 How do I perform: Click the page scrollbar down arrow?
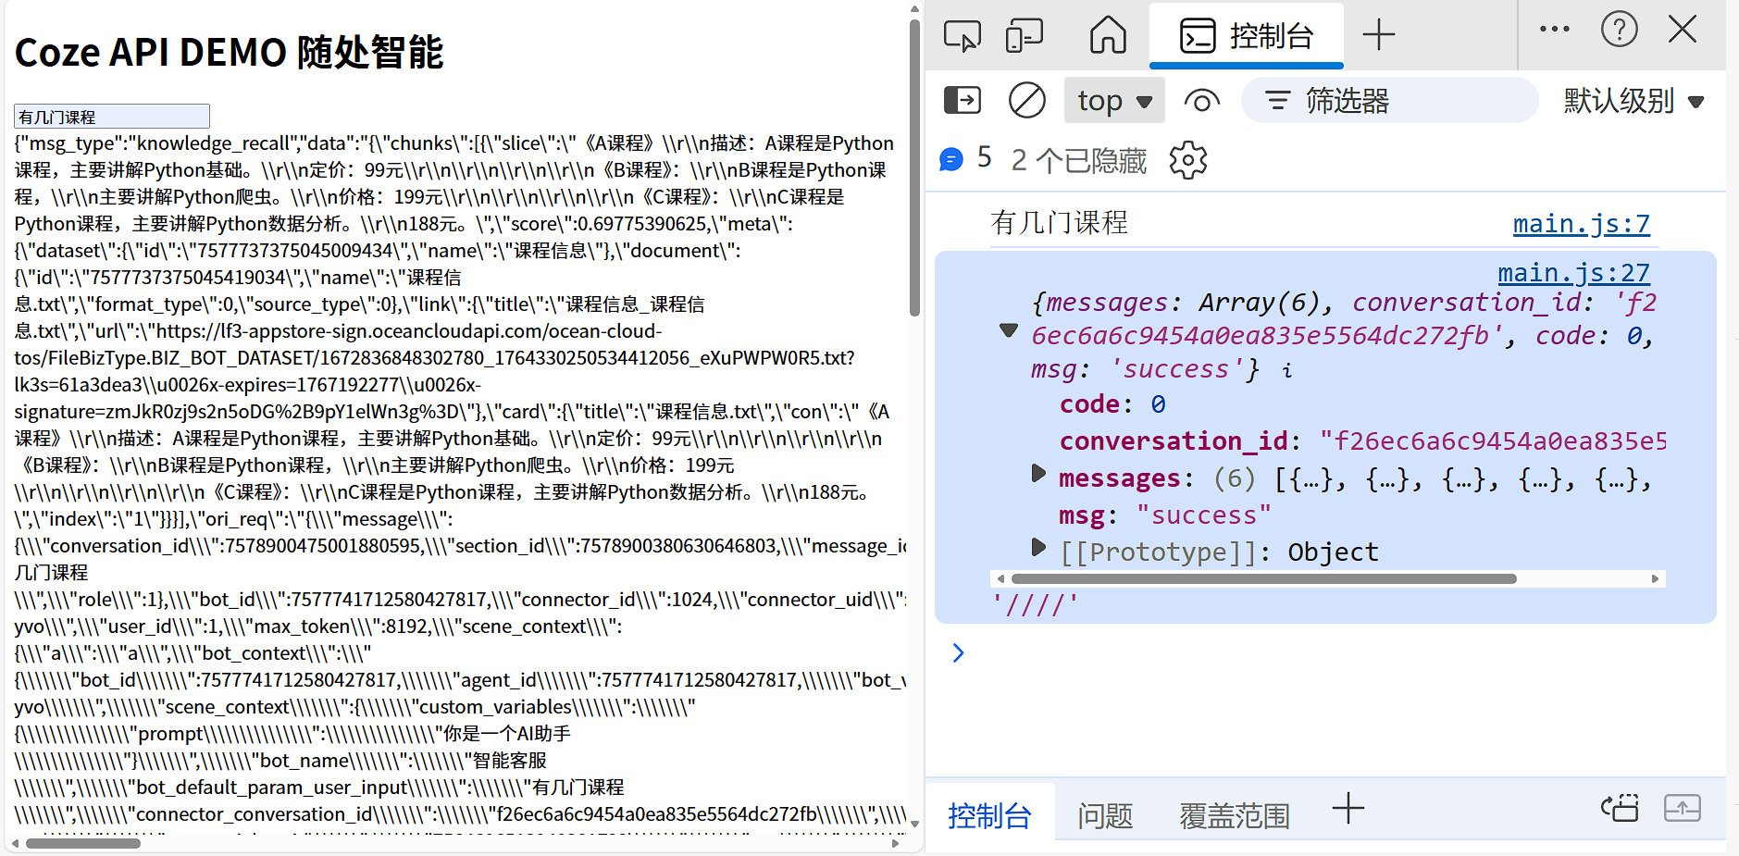[x=915, y=823]
